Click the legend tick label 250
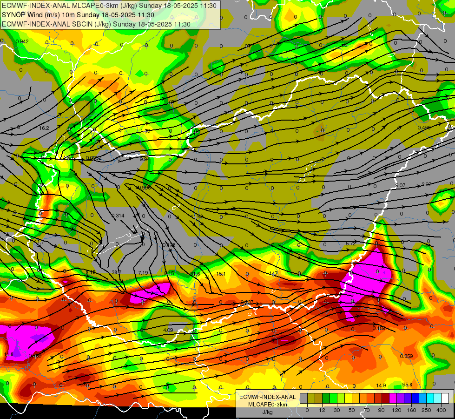Image resolution: width=455 pixels, height=419 pixels. pyautogui.click(x=426, y=410)
